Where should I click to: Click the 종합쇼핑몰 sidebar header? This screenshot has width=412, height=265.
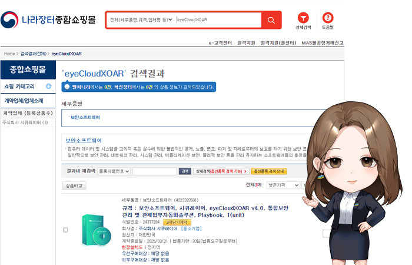point(28,69)
